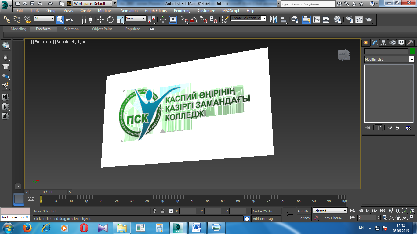Viewport: 417px width, 234px height.
Task: Click the Render Production teapot icon
Action: point(369,19)
